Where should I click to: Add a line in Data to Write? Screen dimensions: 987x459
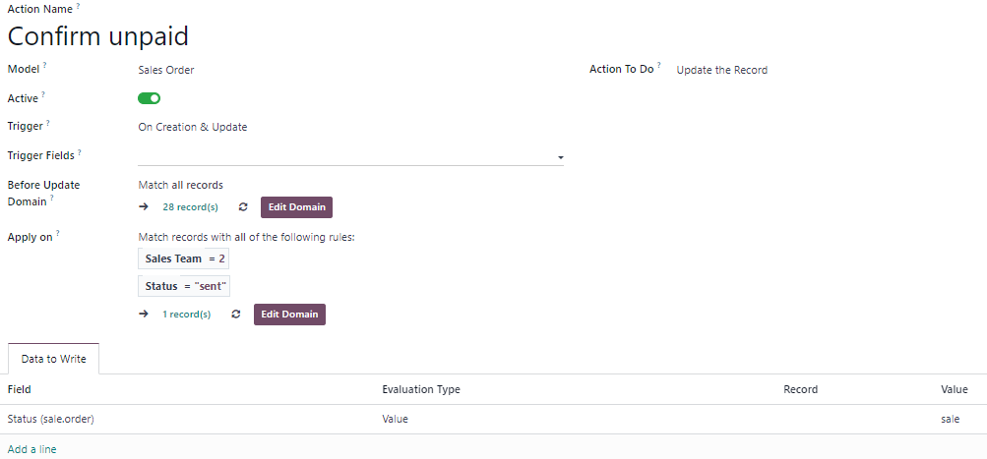tap(32, 449)
